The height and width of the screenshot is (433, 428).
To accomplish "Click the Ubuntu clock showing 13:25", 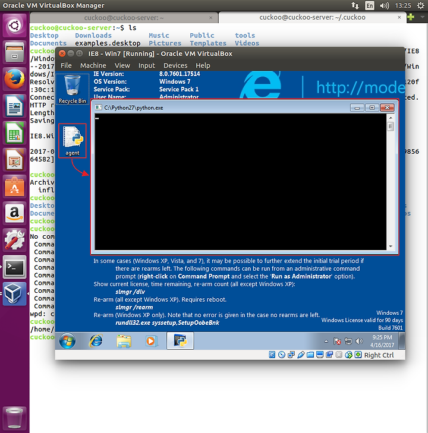I will tap(403, 5).
